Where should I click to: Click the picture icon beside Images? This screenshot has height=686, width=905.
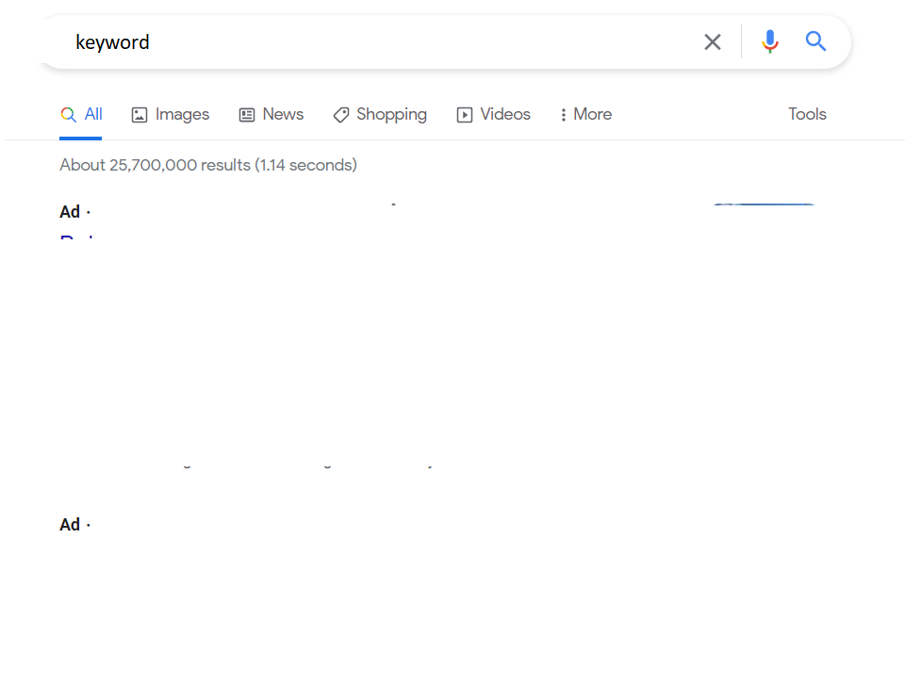click(x=140, y=115)
